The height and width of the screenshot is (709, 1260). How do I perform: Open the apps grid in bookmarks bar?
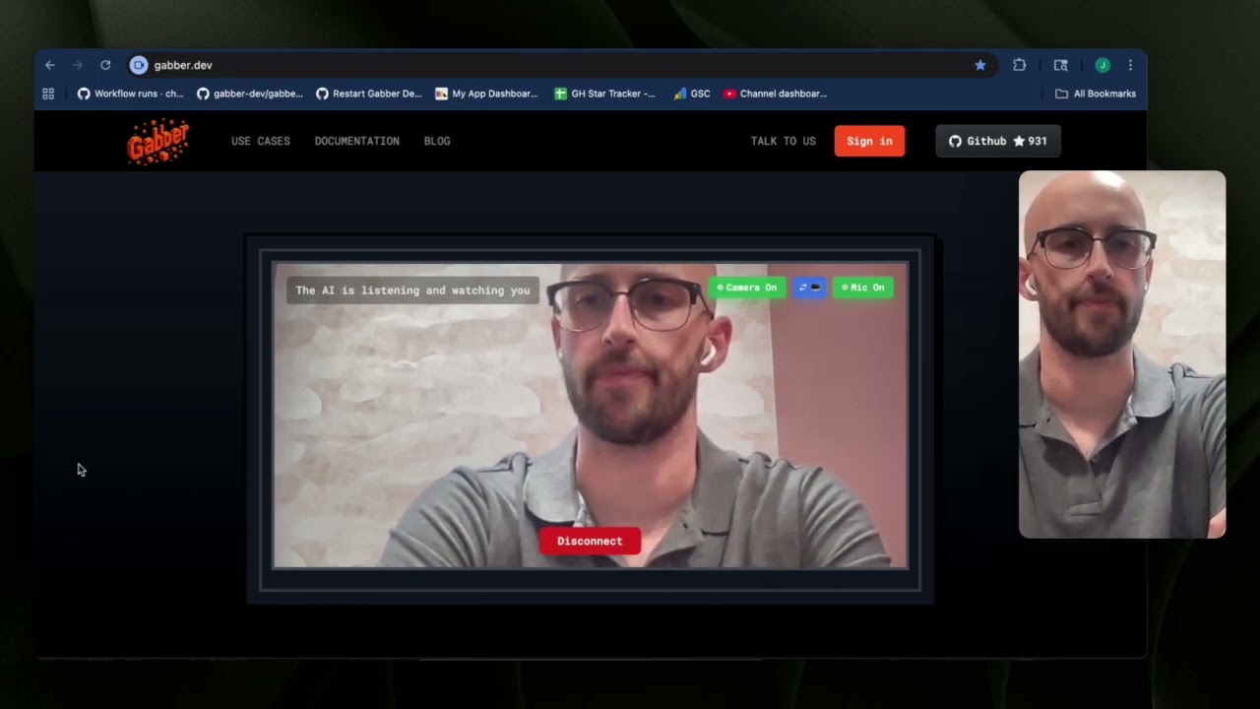(48, 94)
